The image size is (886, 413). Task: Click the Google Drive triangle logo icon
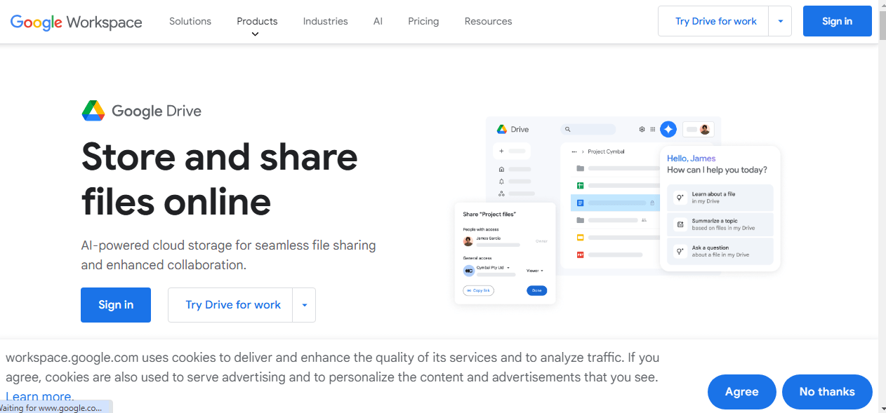coord(93,111)
